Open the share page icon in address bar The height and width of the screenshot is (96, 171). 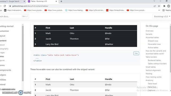[x=155, y=6]
